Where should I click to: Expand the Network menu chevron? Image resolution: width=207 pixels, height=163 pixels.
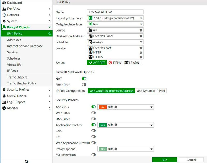50,15
